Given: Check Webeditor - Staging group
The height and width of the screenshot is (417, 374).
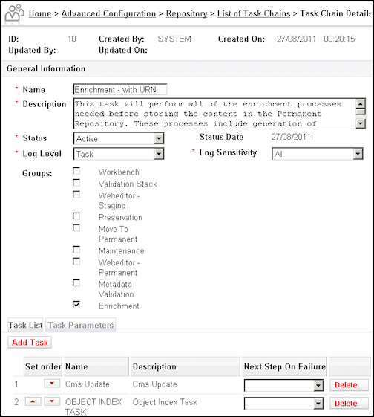Looking at the screenshot, I should pyautogui.click(x=76, y=195).
